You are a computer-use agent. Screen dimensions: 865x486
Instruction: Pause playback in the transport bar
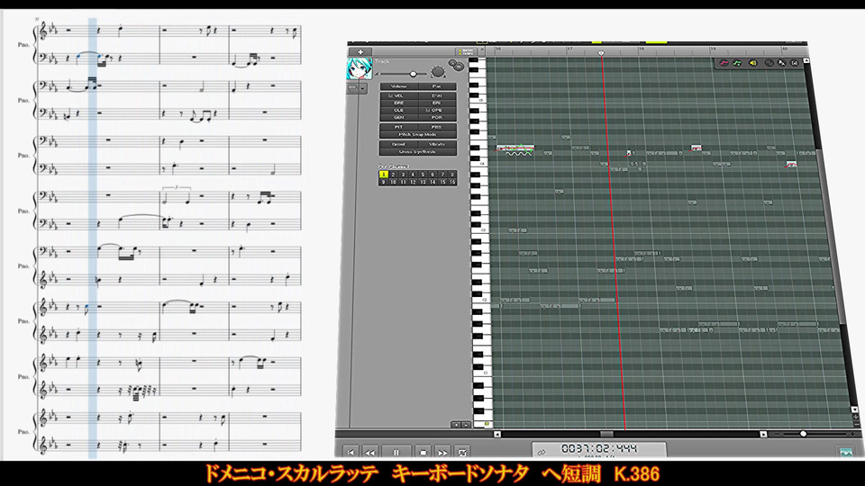(x=396, y=452)
